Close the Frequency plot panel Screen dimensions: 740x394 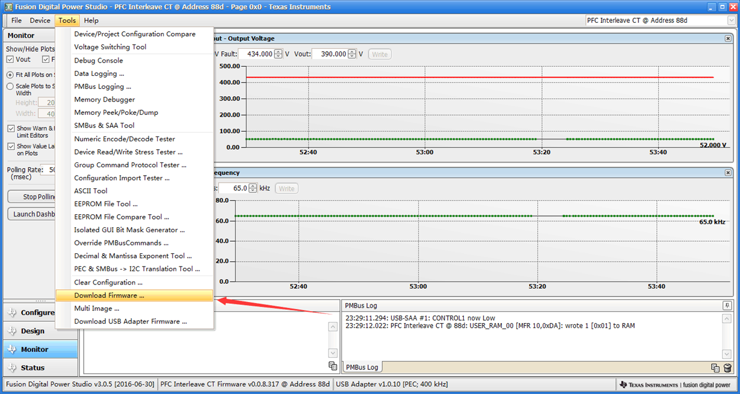728,173
